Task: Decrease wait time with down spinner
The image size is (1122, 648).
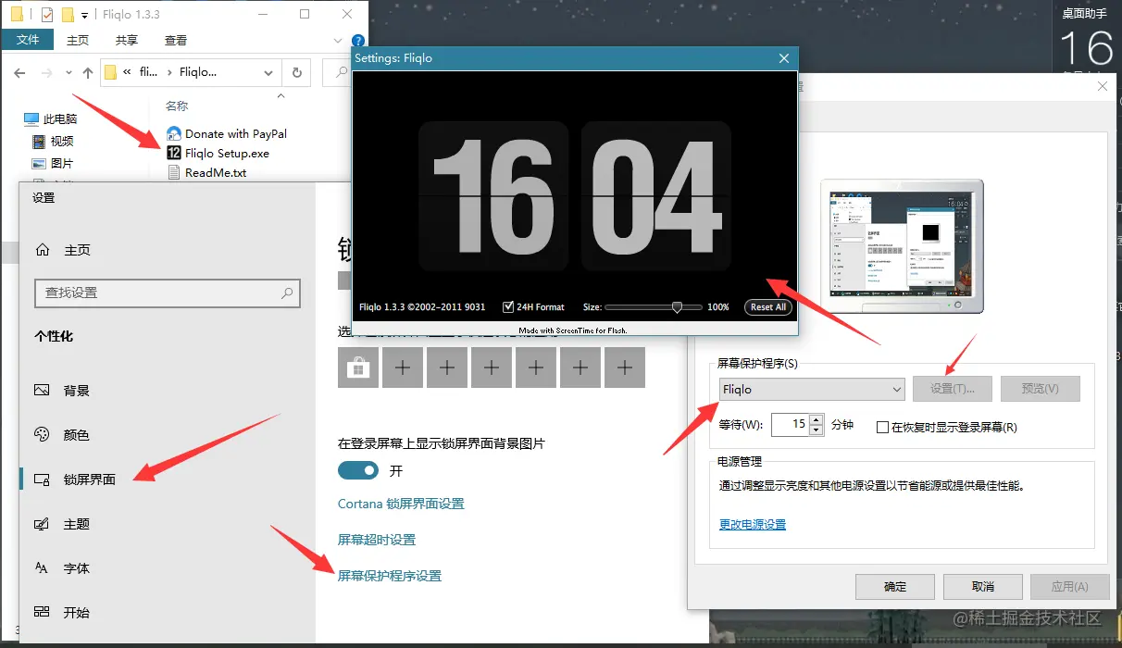Action: [816, 430]
